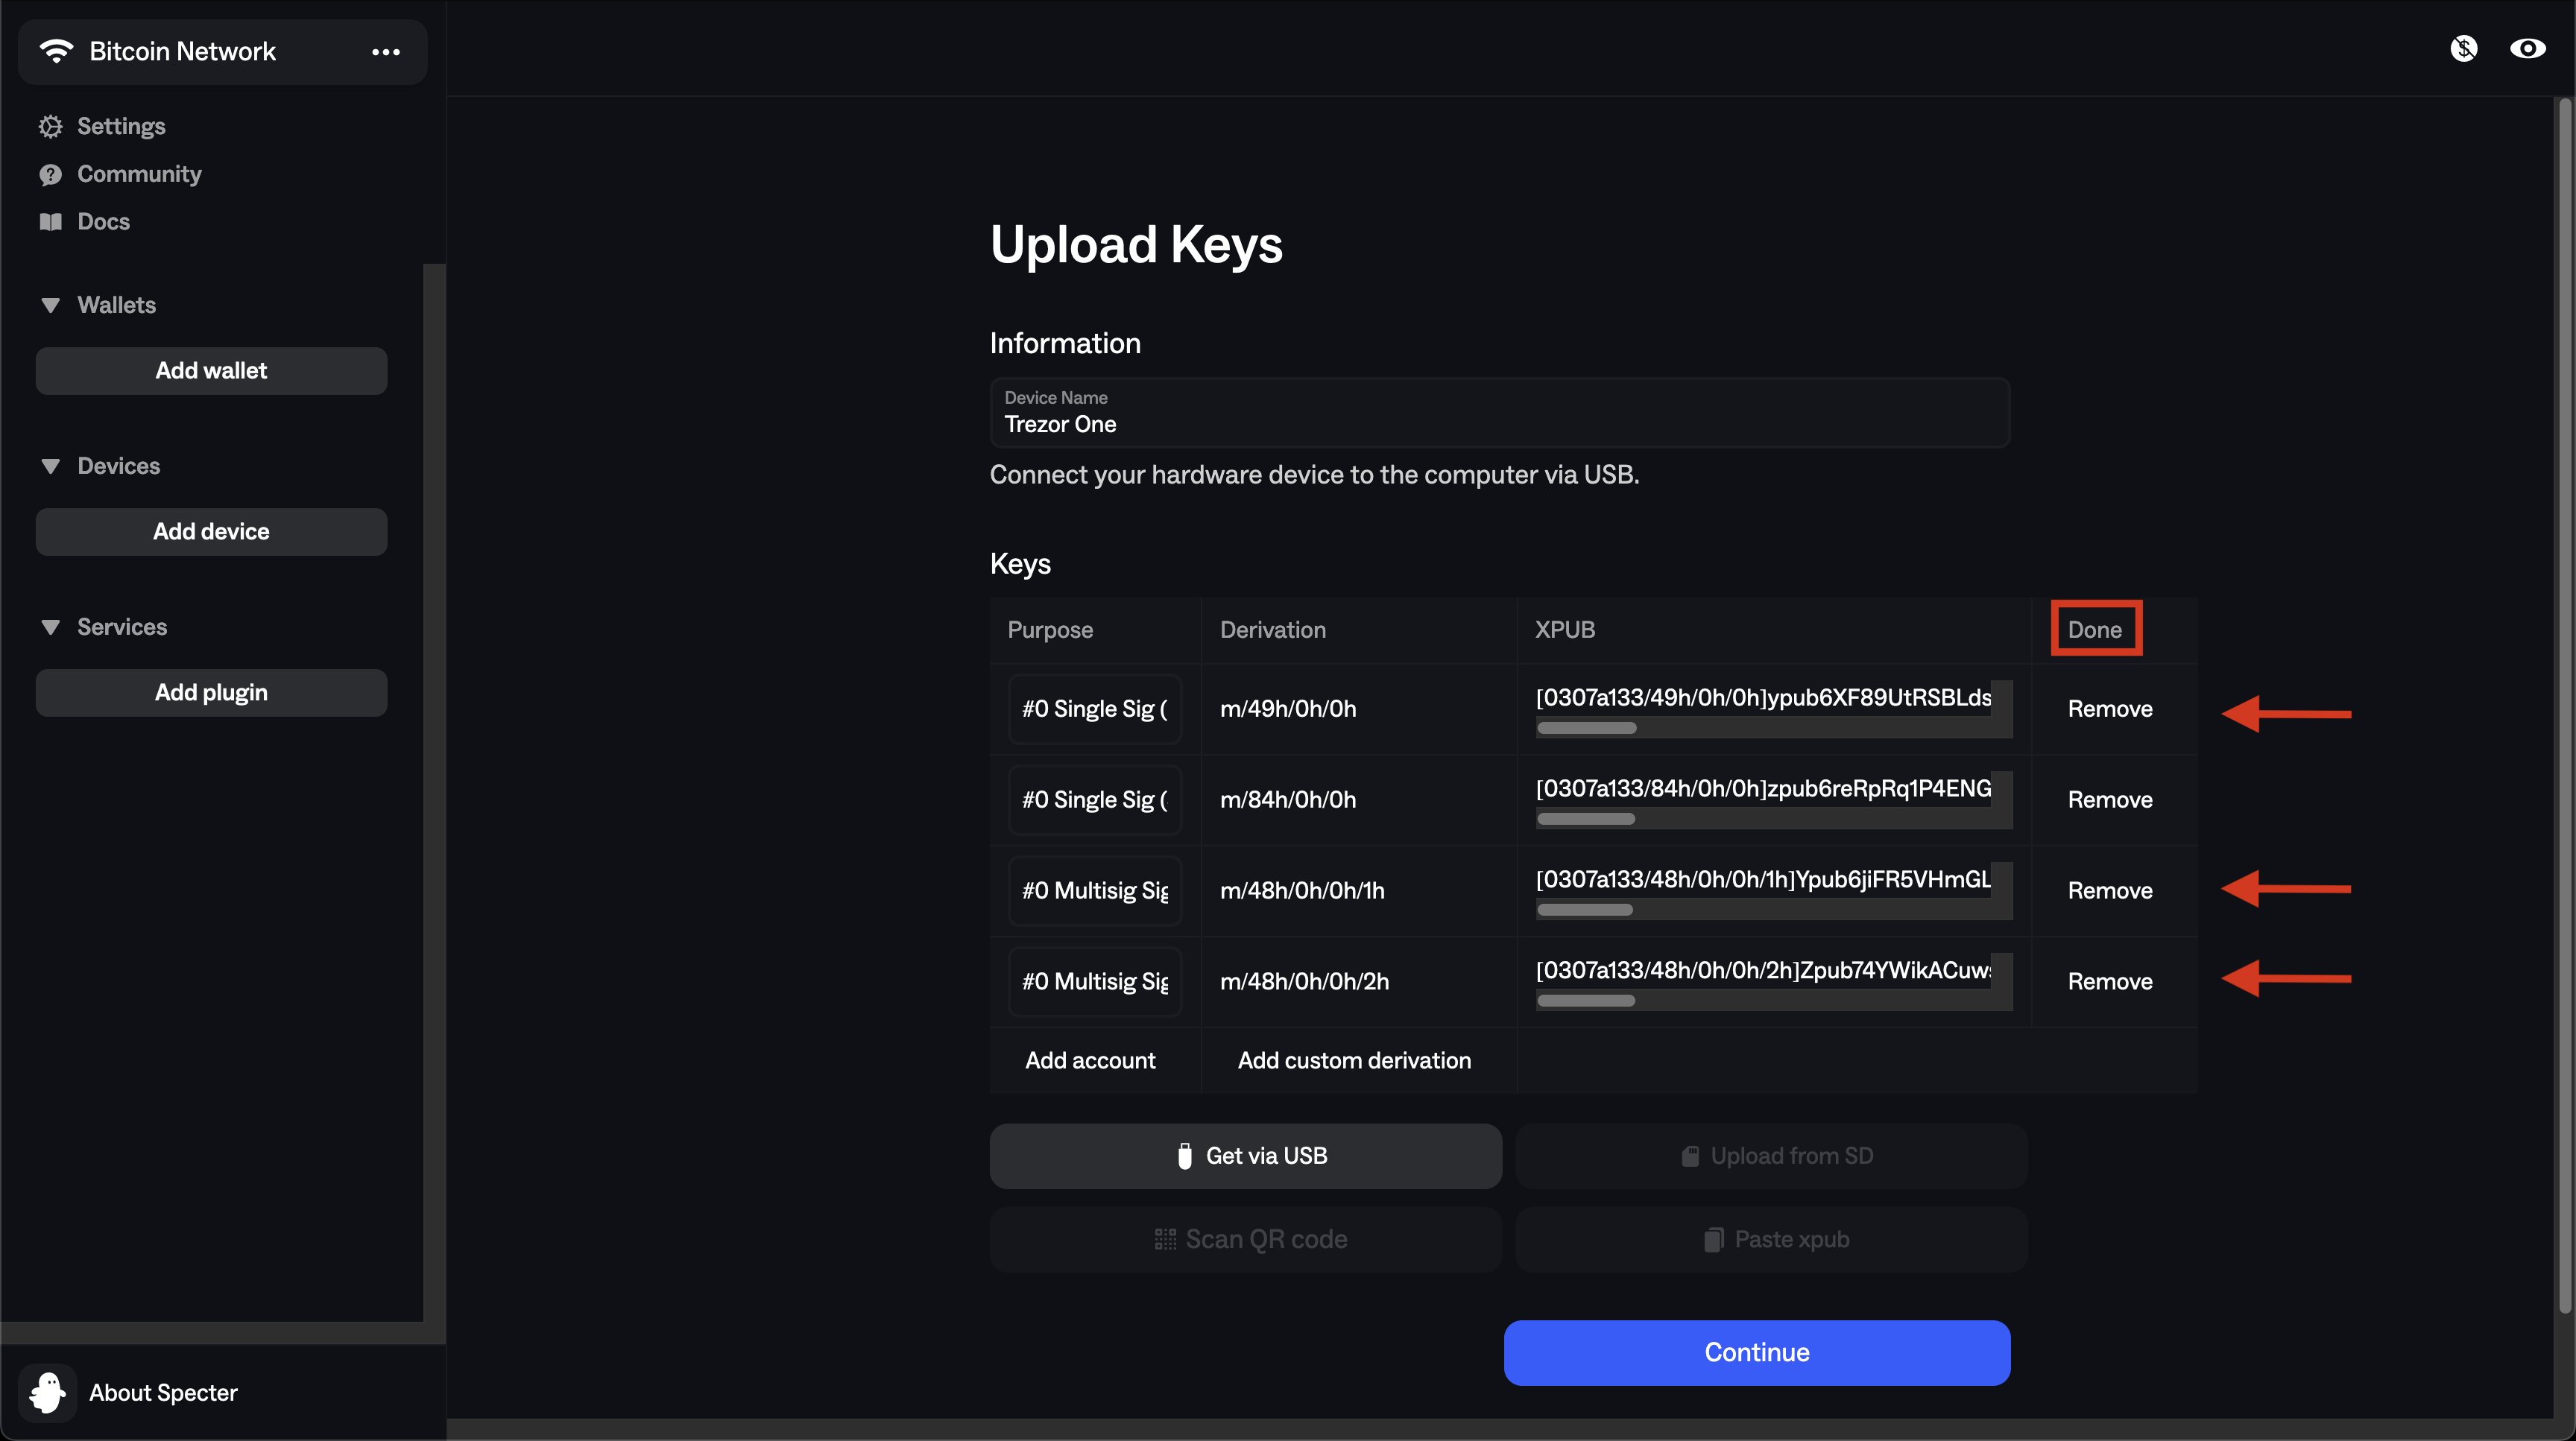Viewport: 2576px width, 1441px height.
Task: Collapse the Wallets section
Action: [50, 305]
